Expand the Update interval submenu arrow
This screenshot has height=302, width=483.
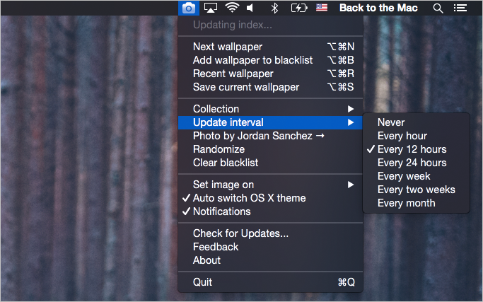tap(351, 122)
